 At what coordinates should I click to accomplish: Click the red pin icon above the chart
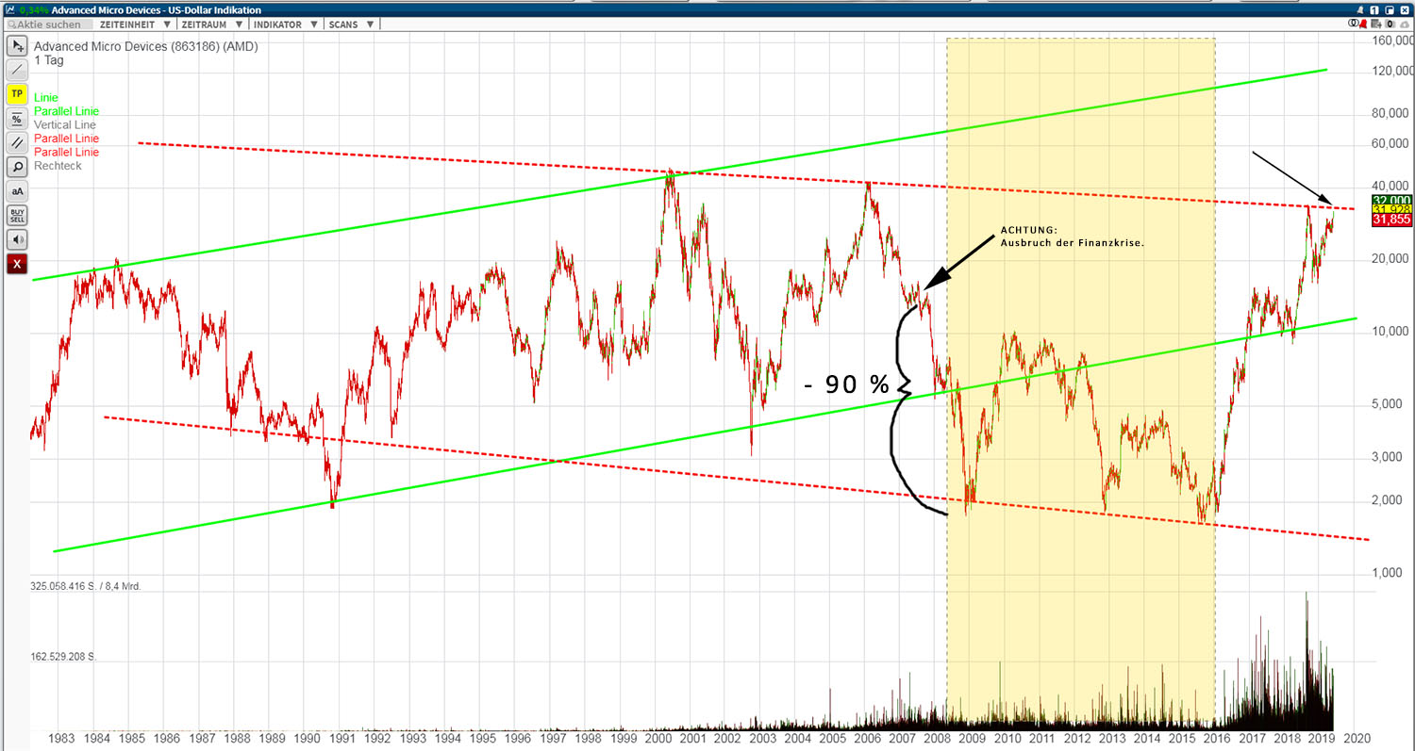[x=1362, y=24]
